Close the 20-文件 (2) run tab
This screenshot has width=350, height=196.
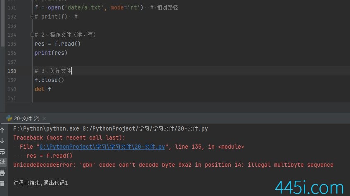tap(44, 119)
